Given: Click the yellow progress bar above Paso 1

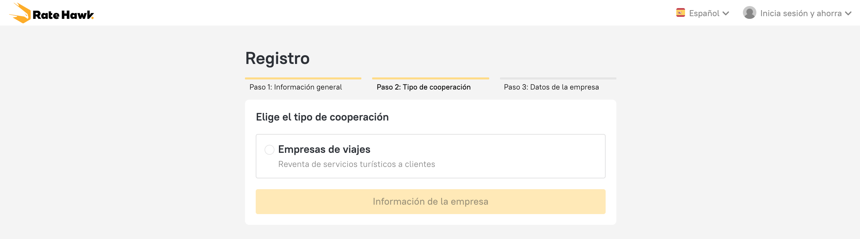Looking at the screenshot, I should (303, 78).
